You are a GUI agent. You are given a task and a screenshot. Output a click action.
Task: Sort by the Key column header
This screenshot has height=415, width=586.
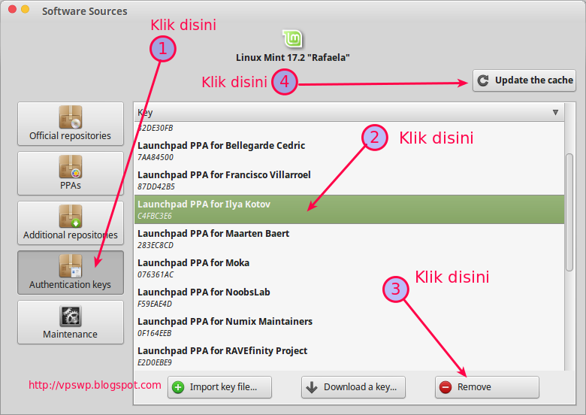pyautogui.click(x=349, y=112)
